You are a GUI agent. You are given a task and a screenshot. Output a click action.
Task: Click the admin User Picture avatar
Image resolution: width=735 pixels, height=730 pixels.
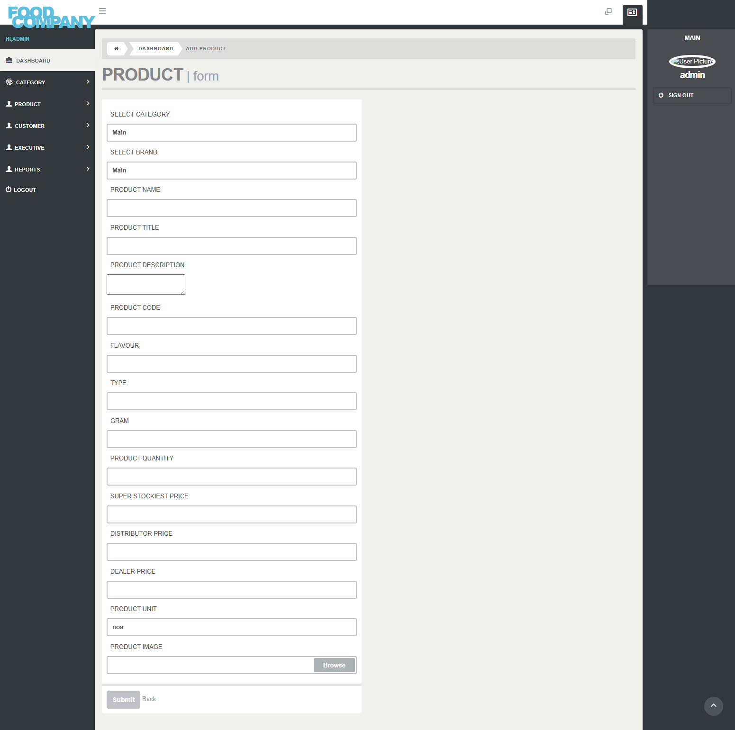pyautogui.click(x=692, y=62)
